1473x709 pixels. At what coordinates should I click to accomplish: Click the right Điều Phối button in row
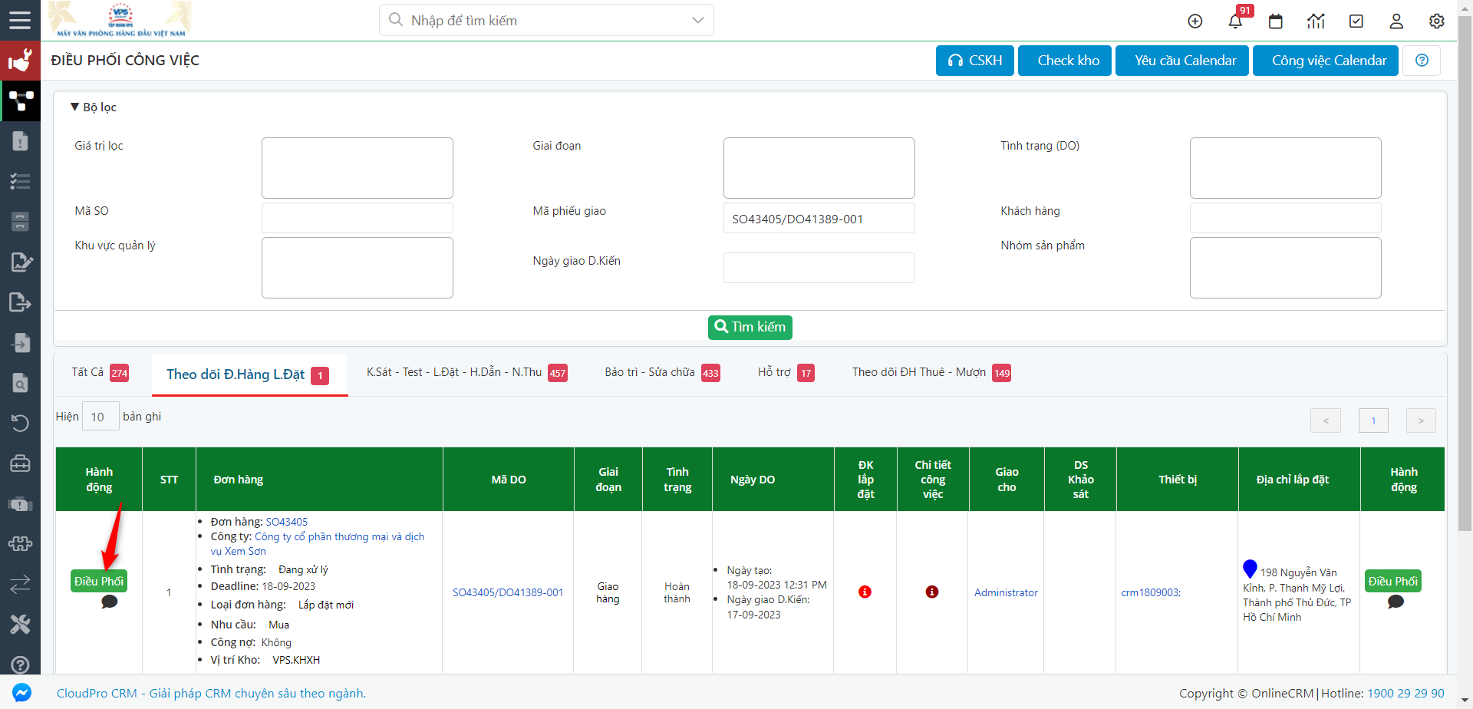[x=1393, y=581]
